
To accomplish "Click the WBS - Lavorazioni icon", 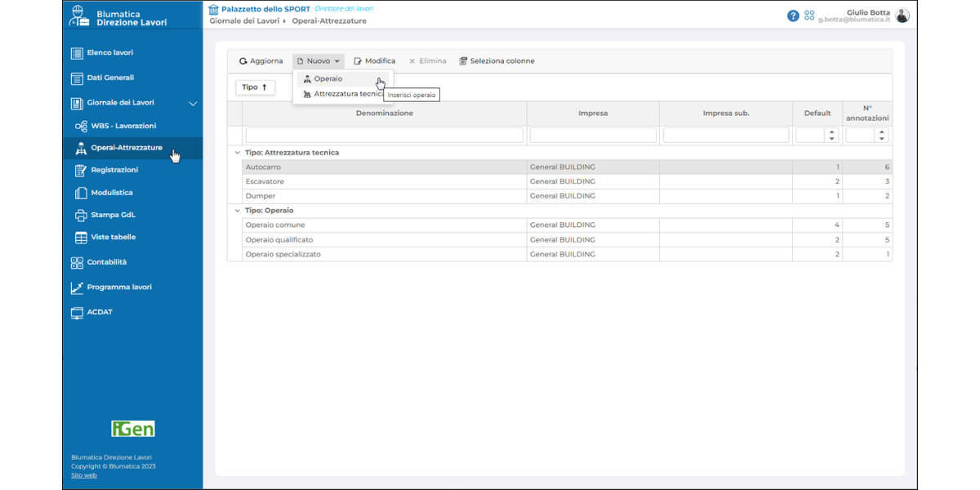I will coord(81,127).
